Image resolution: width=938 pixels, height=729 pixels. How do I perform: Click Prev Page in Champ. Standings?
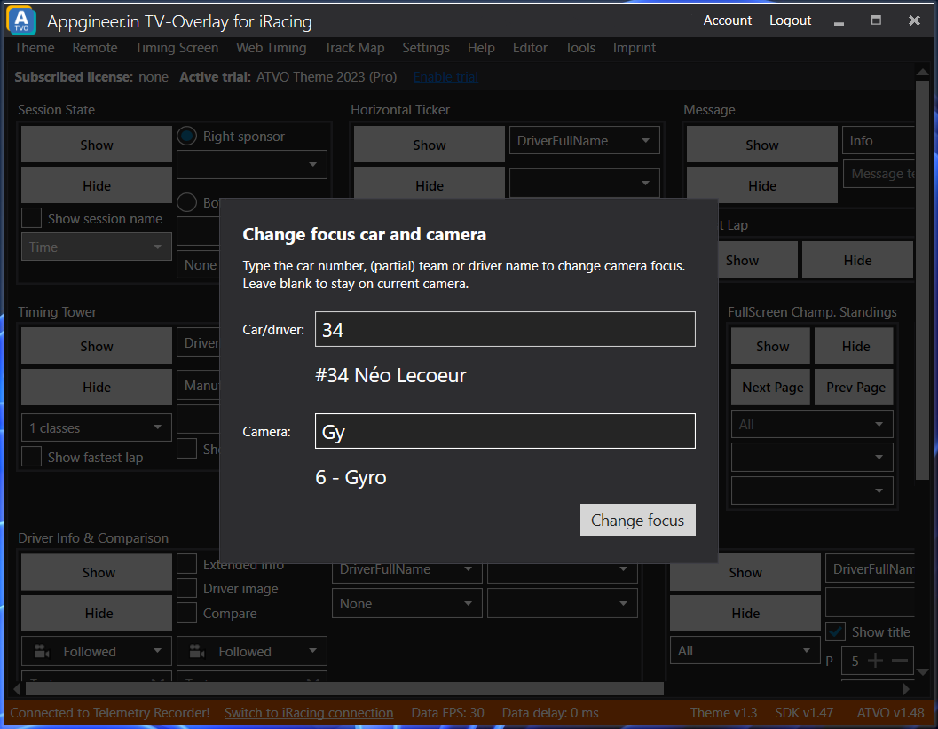click(x=854, y=387)
